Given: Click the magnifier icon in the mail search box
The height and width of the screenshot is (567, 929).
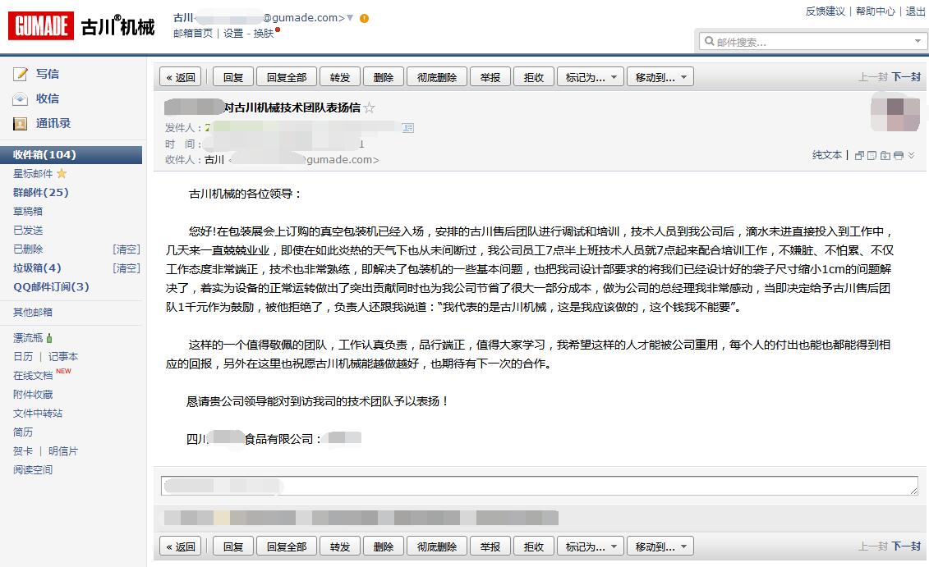Looking at the screenshot, I should click(x=709, y=41).
